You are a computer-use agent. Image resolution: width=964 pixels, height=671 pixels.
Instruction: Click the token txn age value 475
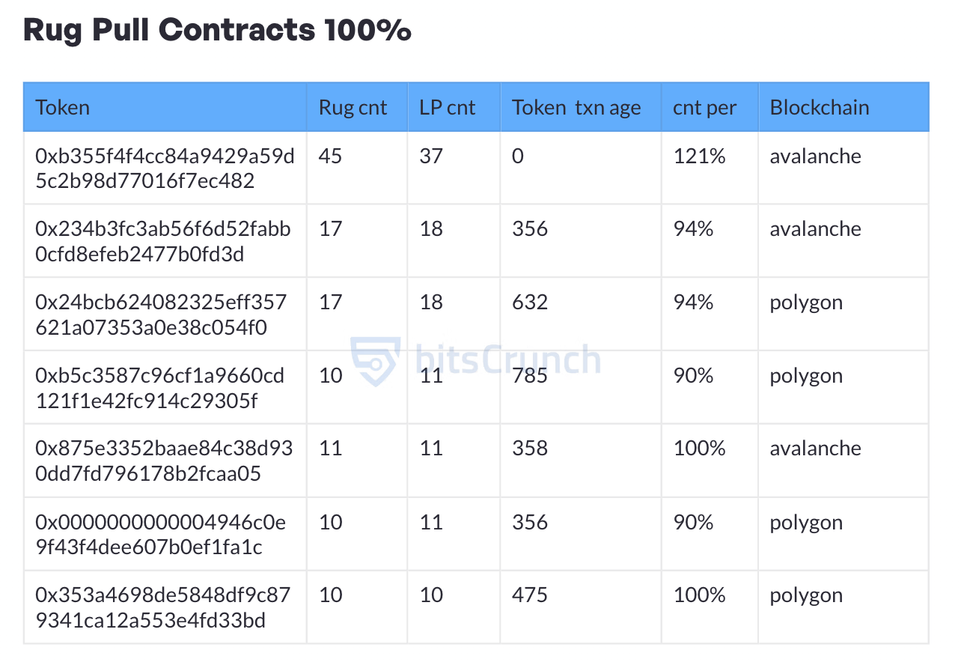click(530, 595)
